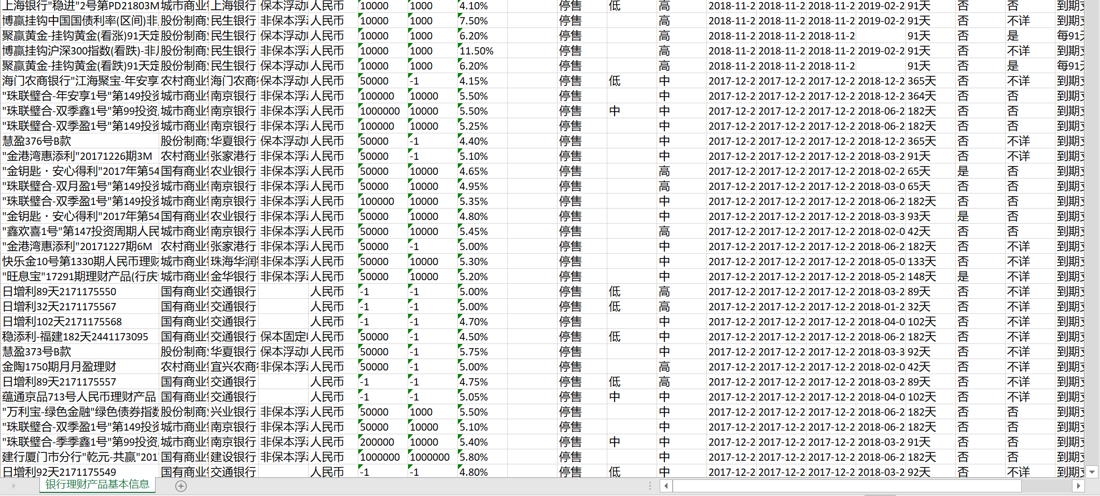Select the cell starting "珠联璧合-双月盈1号"

80,186
